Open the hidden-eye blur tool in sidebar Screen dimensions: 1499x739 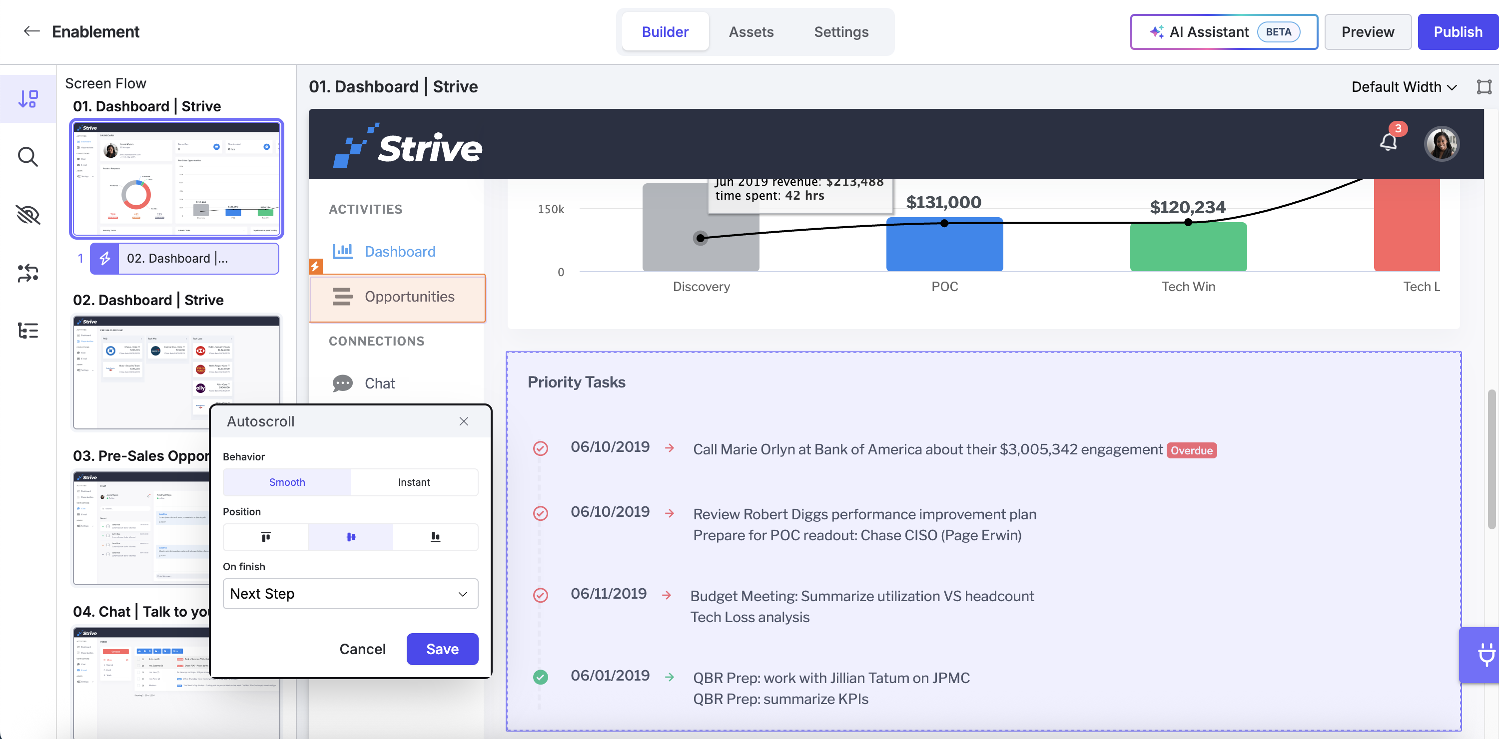point(28,215)
